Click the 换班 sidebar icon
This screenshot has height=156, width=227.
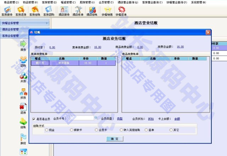[23, 139]
